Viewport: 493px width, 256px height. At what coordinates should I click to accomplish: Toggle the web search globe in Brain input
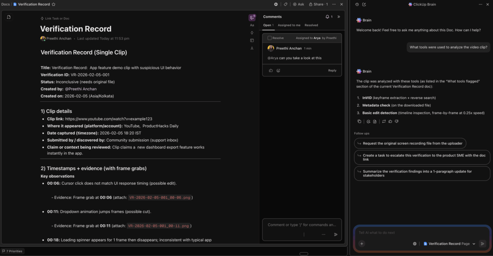tap(415, 244)
